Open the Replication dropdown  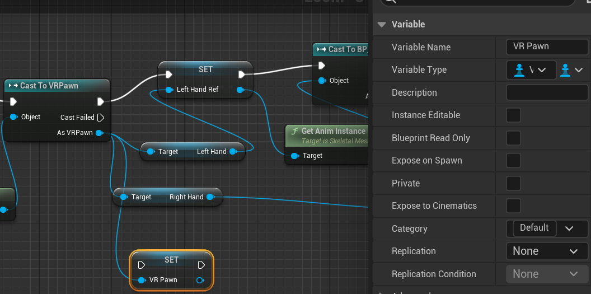point(546,251)
